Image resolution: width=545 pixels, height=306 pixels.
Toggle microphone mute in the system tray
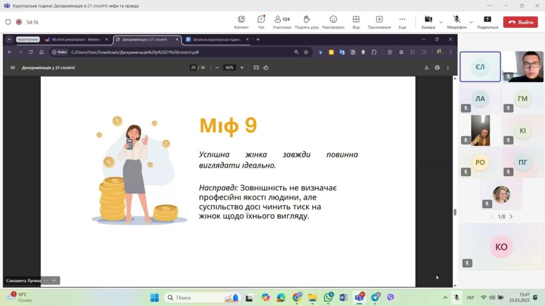click(x=456, y=297)
